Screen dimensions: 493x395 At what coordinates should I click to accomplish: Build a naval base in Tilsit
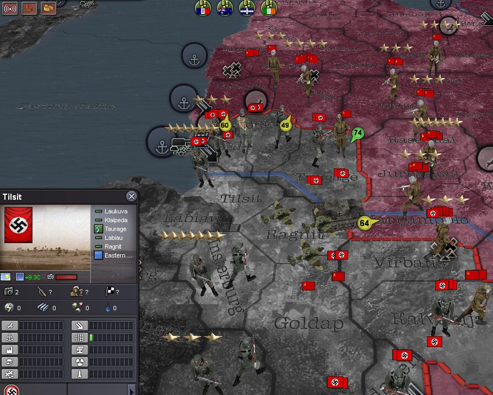point(10,338)
